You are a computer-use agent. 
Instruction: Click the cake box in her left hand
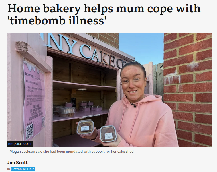point(108,134)
